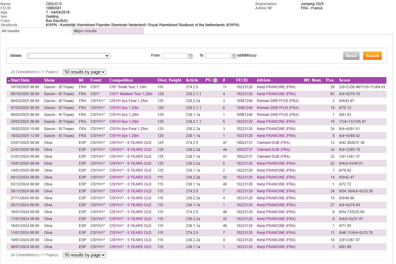Click inside the To date field
Image resolution: width=396 pixels, height=264 pixels.
pyautogui.click(x=218, y=56)
